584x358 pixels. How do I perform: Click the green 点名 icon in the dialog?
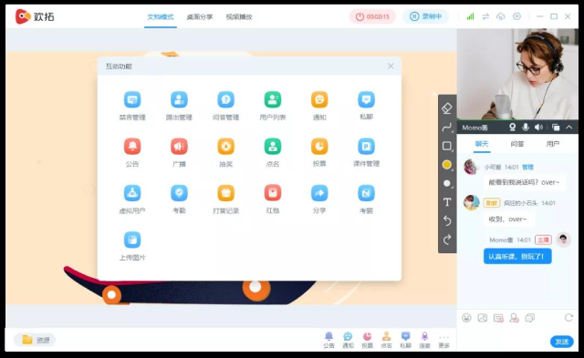click(x=273, y=147)
